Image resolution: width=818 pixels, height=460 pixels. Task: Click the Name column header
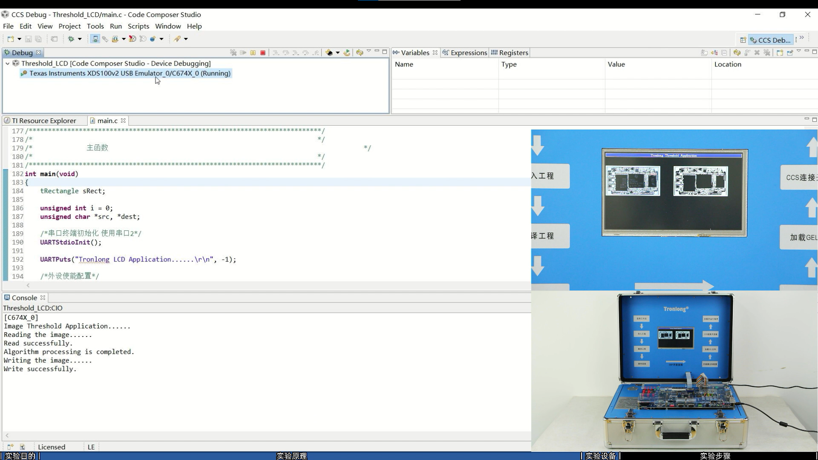pyautogui.click(x=445, y=64)
